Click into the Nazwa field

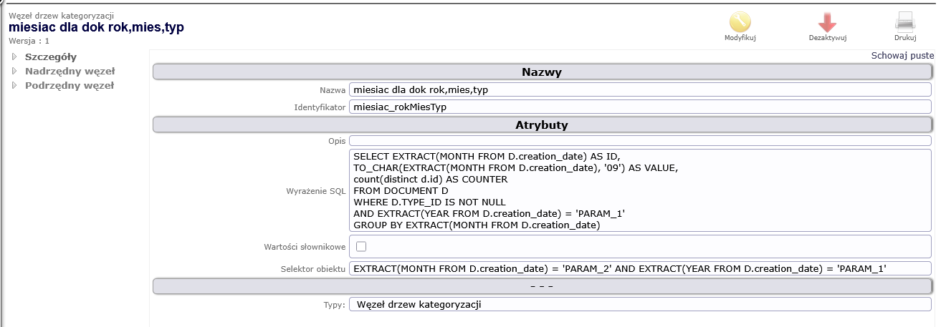pos(639,90)
